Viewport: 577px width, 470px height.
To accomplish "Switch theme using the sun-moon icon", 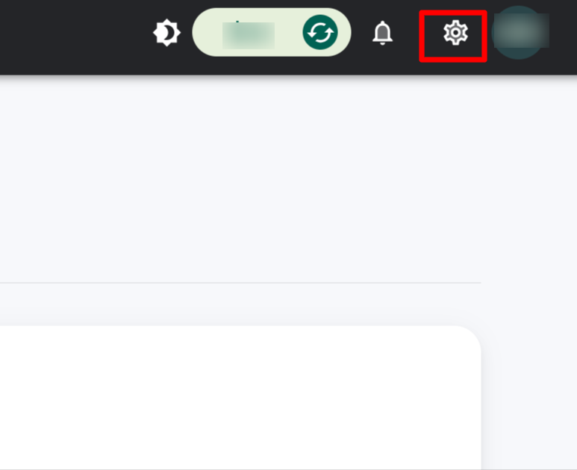I will point(166,33).
